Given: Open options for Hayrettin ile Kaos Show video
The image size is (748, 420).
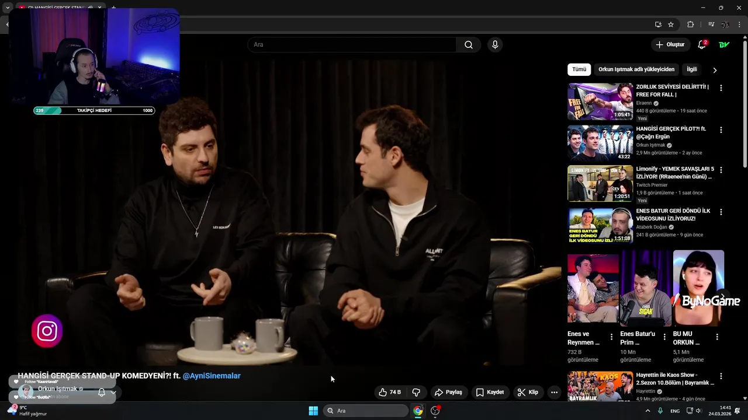Looking at the screenshot, I should point(721,376).
